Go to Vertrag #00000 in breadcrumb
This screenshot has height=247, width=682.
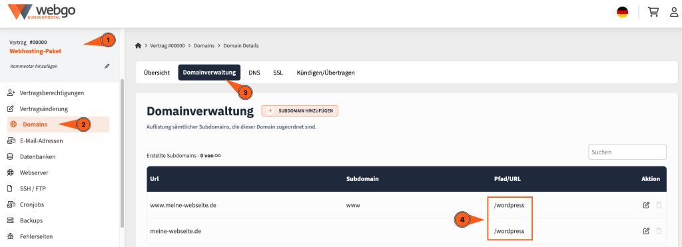(x=167, y=45)
